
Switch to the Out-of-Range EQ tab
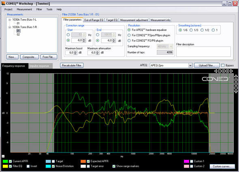(x=94, y=20)
